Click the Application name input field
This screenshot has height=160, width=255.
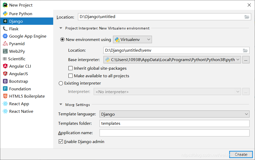[174, 133]
